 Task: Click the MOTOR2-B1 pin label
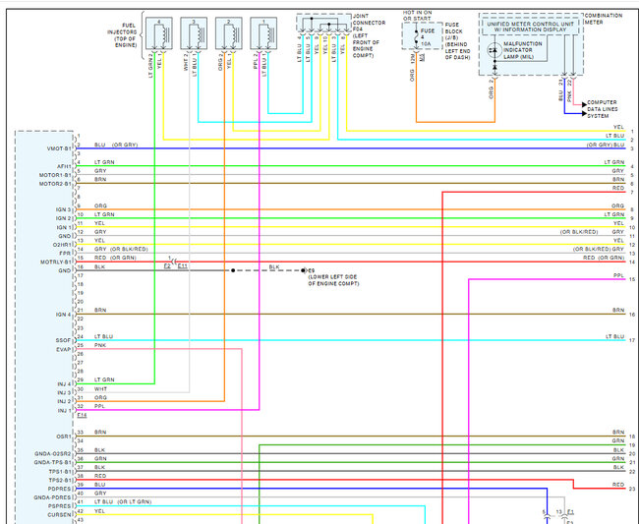click(x=55, y=184)
